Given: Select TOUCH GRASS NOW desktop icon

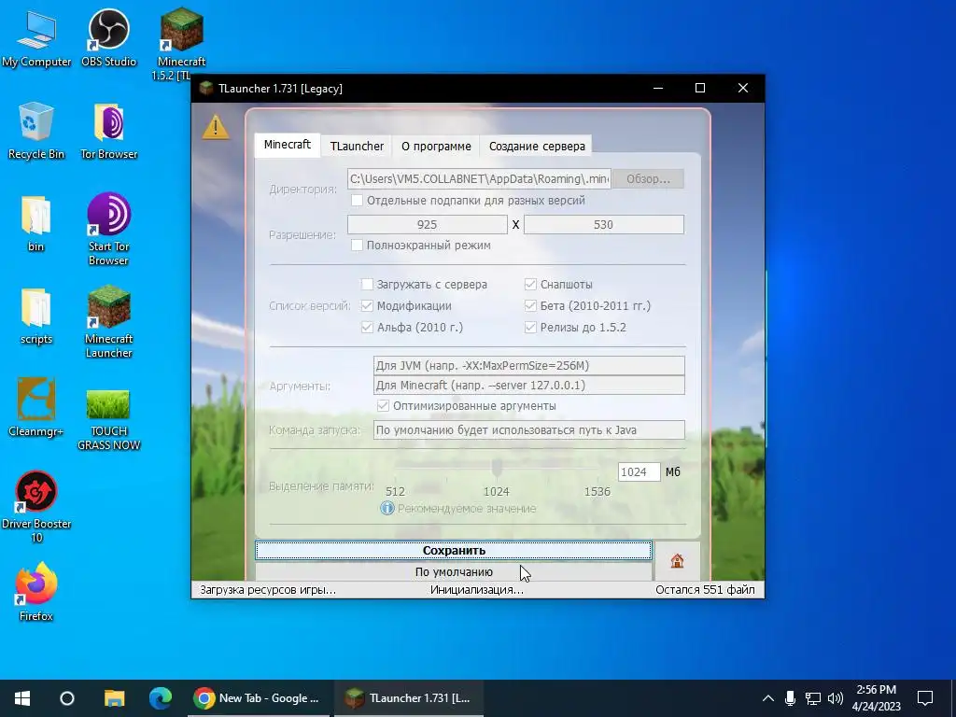Looking at the screenshot, I should 108,419.
